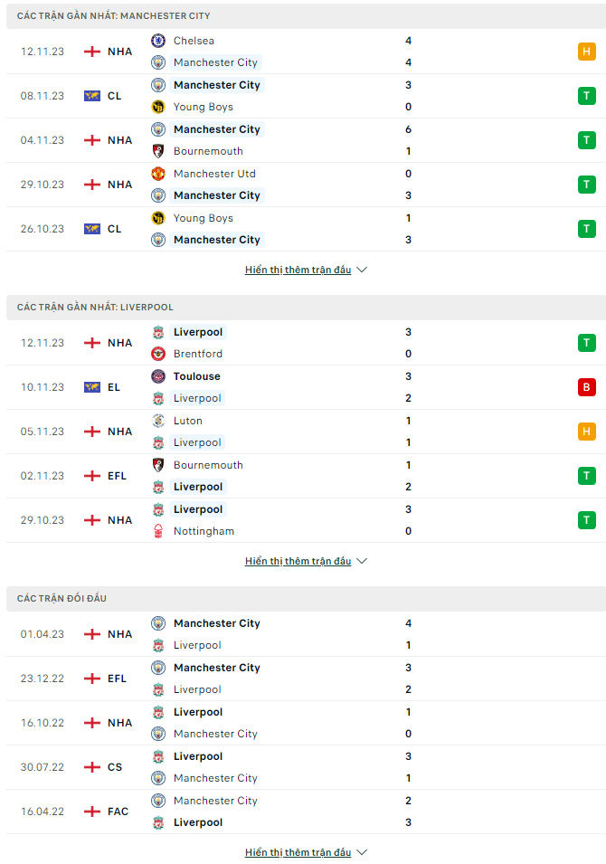Viewport: 606px width, 864px height.
Task: Click the Manchester Utd crest icon
Action: [158, 174]
